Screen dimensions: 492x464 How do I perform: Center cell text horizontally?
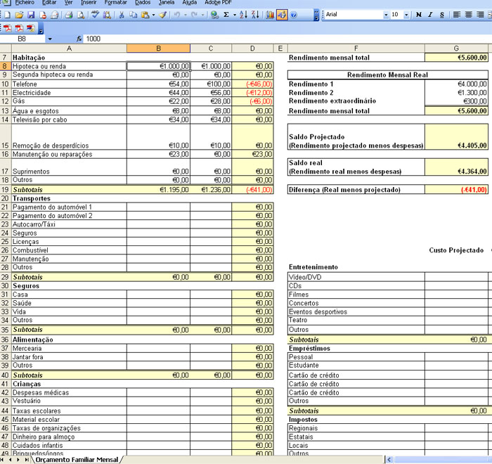pos(468,15)
